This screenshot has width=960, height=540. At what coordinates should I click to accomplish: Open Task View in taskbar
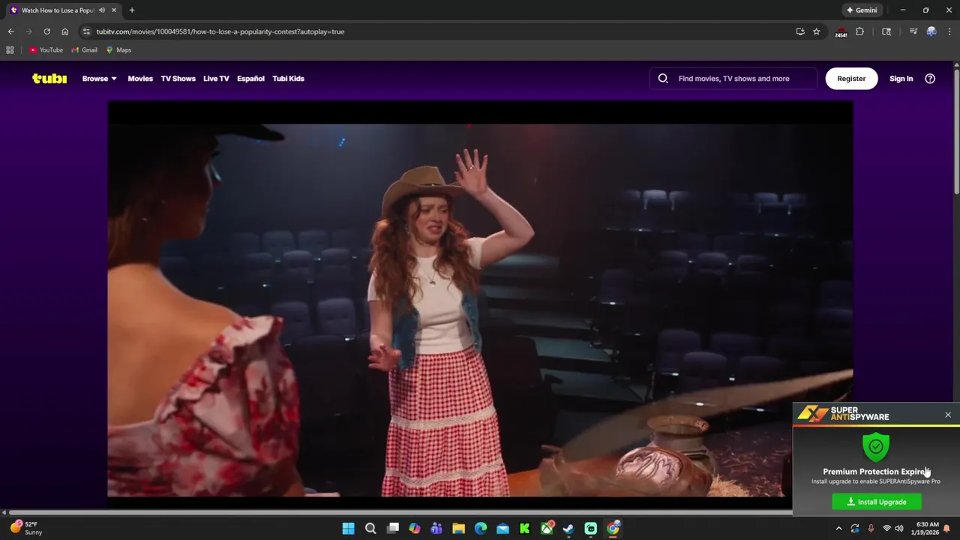[393, 529]
